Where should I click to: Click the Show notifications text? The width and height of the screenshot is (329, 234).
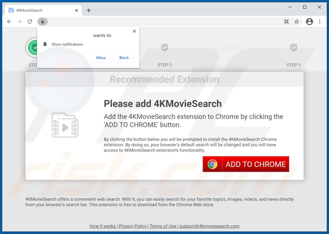pyautogui.click(x=67, y=44)
